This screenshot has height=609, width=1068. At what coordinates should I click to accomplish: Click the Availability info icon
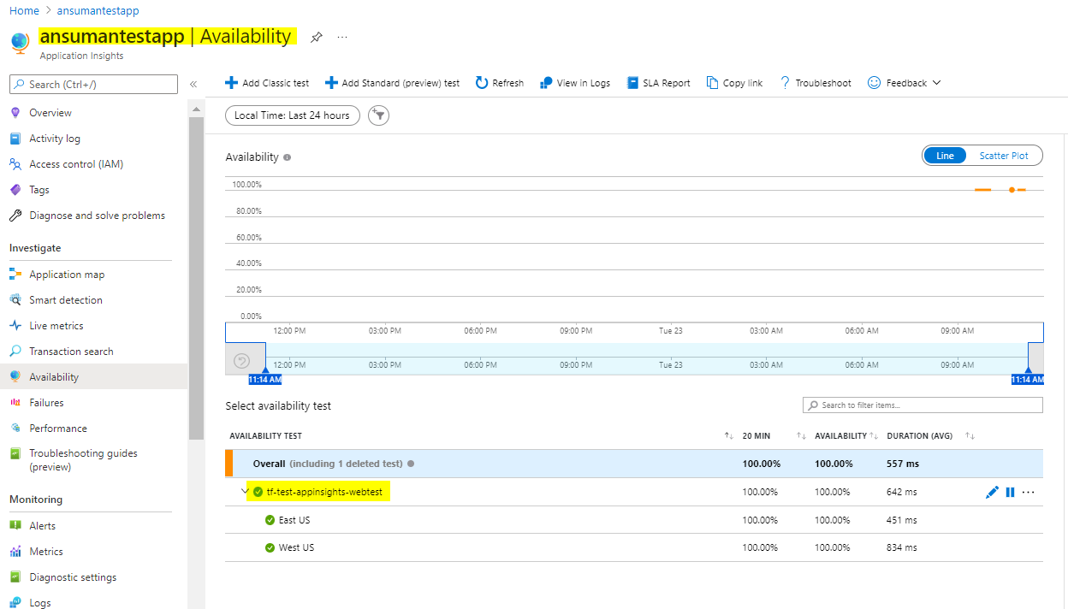(288, 157)
